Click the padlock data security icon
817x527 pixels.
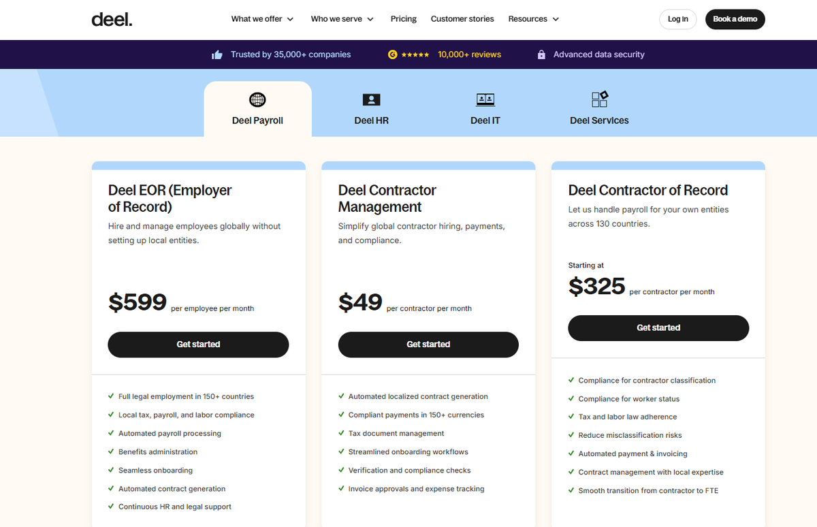click(541, 54)
